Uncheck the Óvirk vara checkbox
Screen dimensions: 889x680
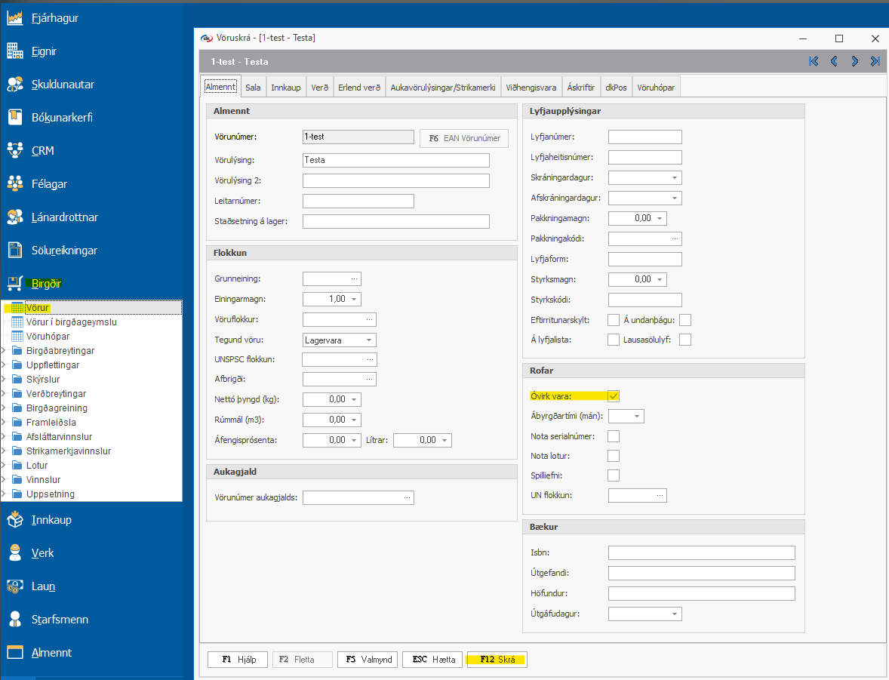614,396
